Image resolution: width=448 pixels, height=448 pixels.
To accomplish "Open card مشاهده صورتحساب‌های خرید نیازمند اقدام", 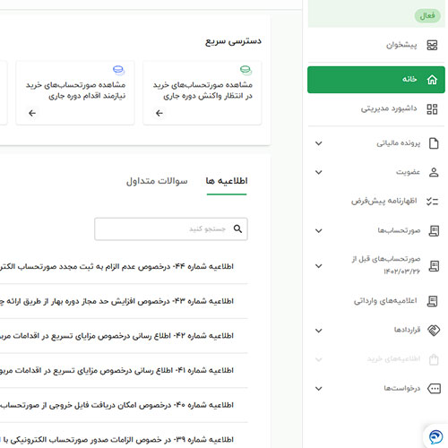I will click(75, 93).
